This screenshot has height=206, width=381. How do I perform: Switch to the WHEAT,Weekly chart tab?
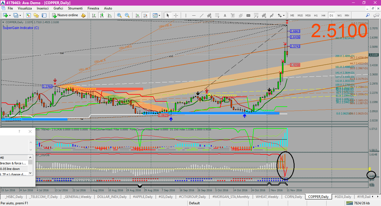(267, 197)
